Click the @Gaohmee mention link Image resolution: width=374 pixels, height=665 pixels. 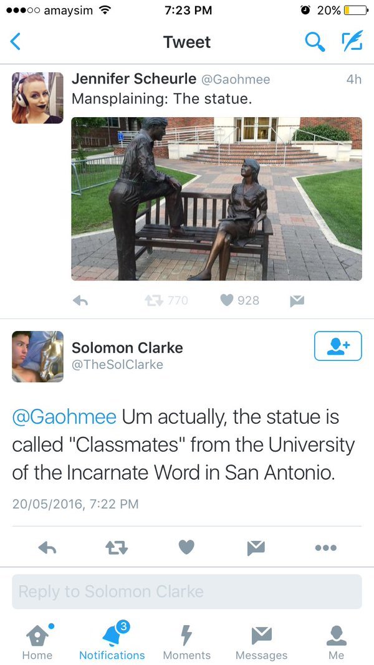64,417
